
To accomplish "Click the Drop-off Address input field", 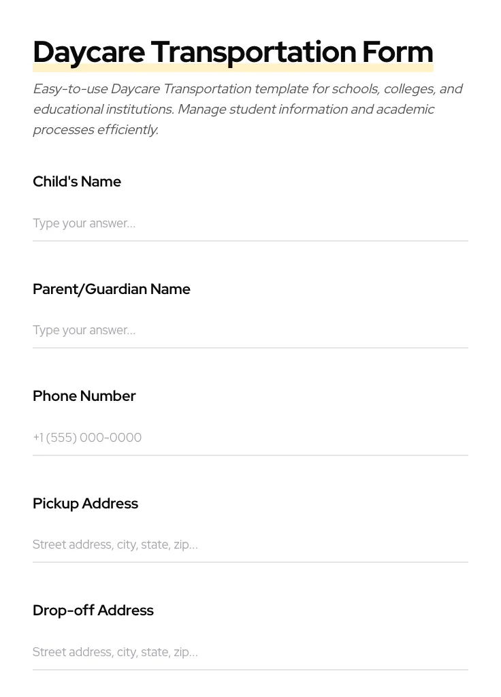I will [250, 652].
